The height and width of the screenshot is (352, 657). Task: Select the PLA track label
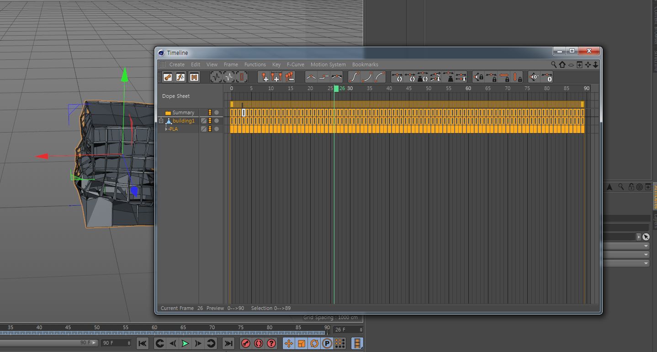(173, 129)
